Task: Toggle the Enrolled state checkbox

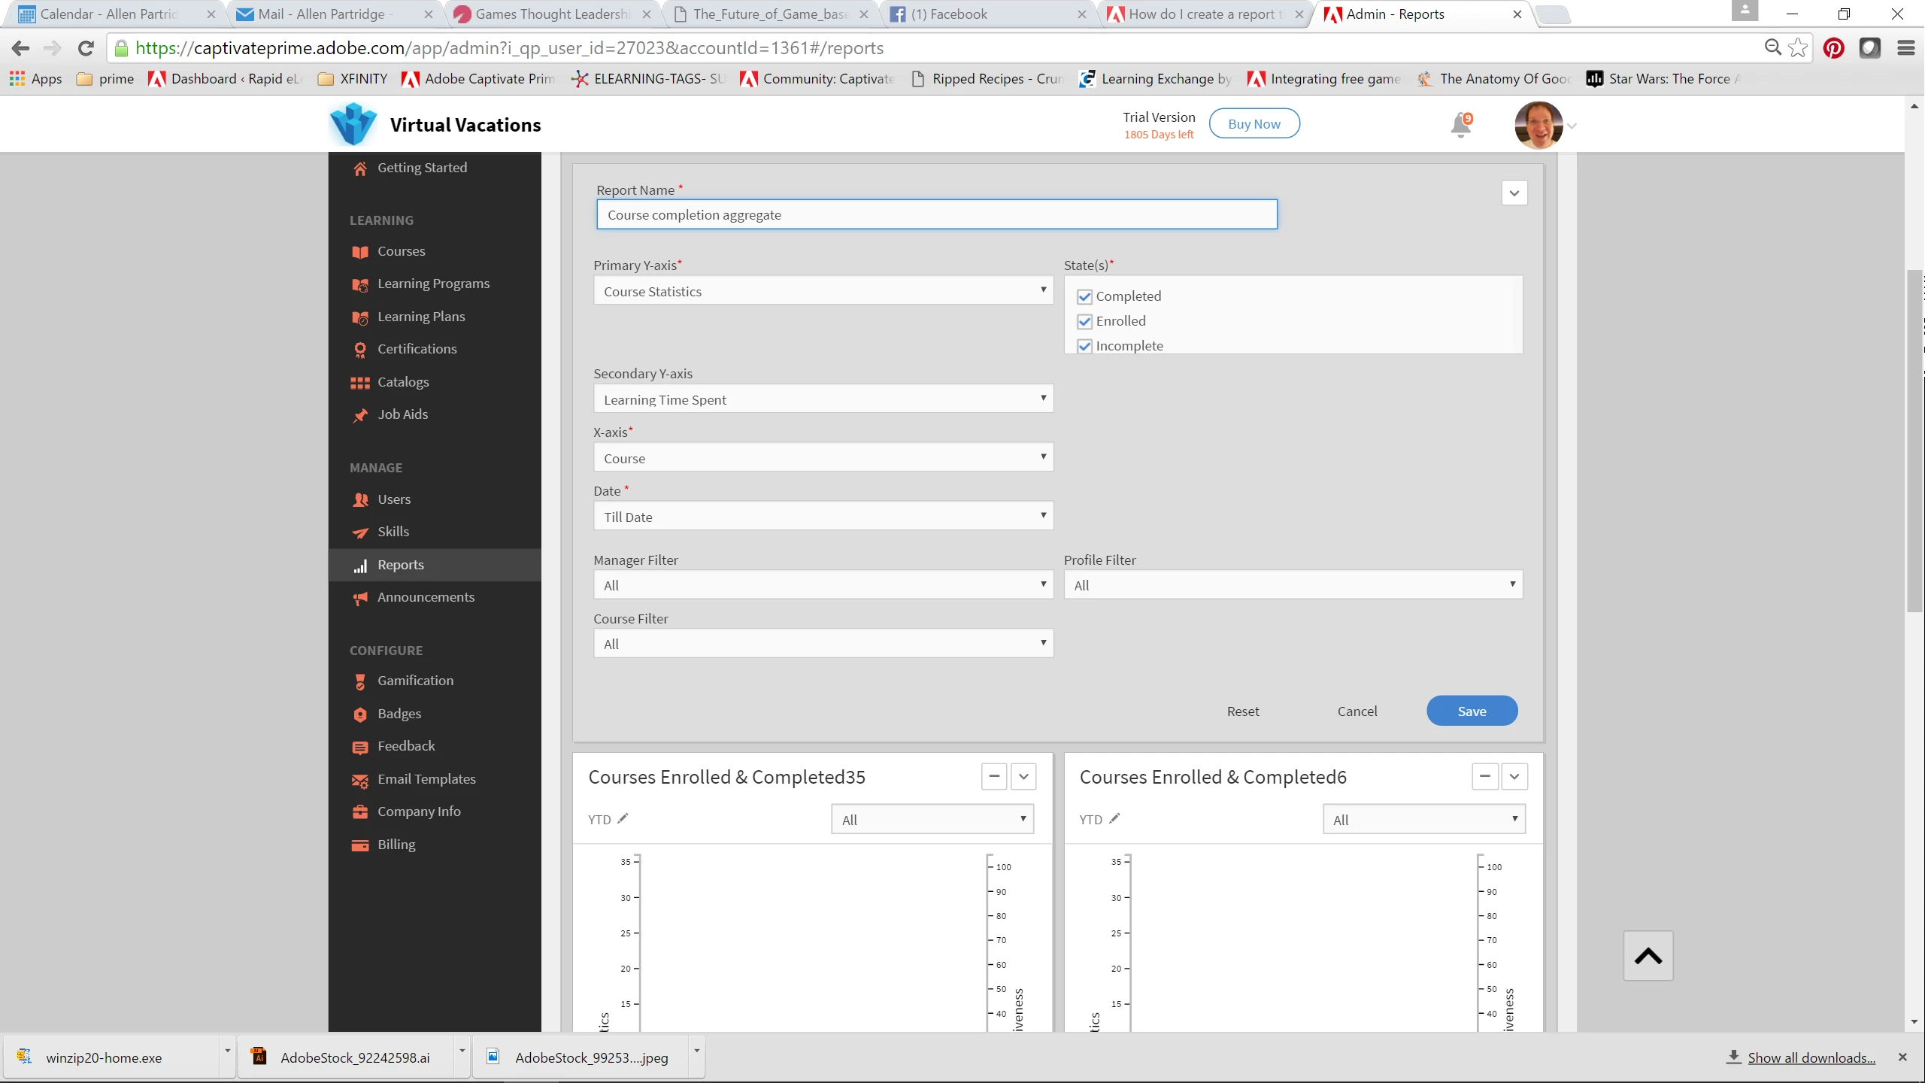Action: point(1084,321)
